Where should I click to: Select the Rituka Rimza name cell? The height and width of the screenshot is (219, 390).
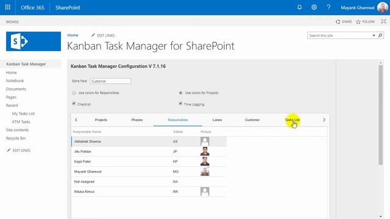[x=84, y=192]
